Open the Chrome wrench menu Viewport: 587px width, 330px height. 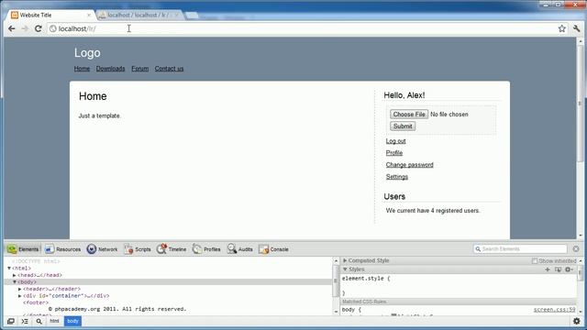(x=576, y=28)
